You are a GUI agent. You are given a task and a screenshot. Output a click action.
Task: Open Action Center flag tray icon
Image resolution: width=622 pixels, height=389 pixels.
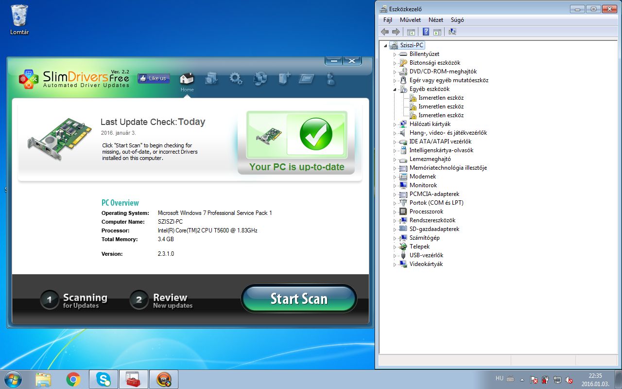coord(534,380)
